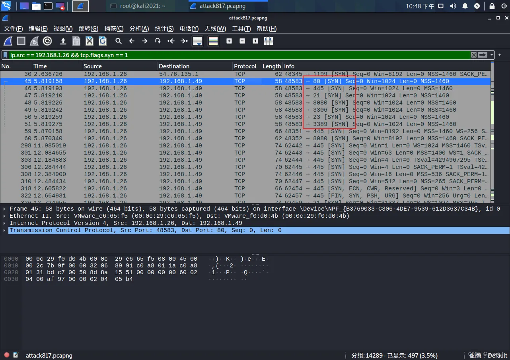Image resolution: width=510 pixels, height=360 pixels.
Task: Select packet number 30 to 54.76.135.1
Action: pyautogui.click(x=245, y=74)
